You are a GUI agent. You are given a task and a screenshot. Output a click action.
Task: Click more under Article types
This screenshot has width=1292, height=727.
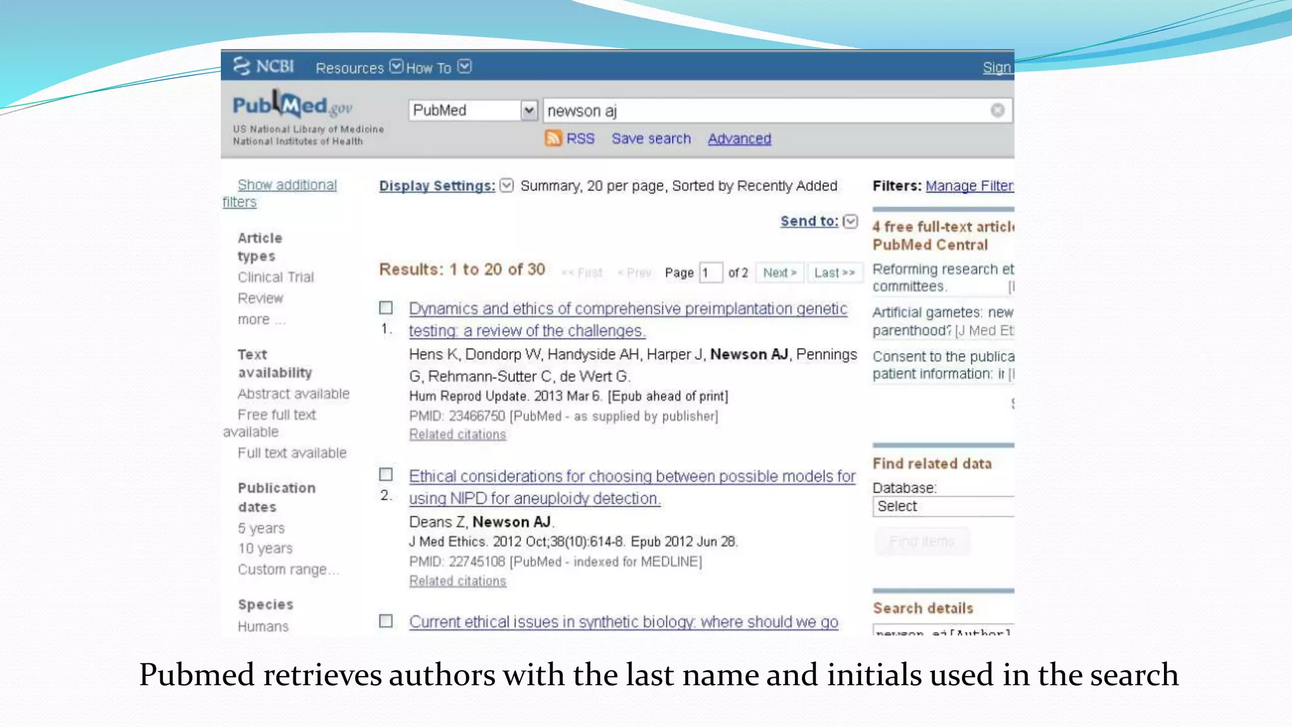(261, 319)
